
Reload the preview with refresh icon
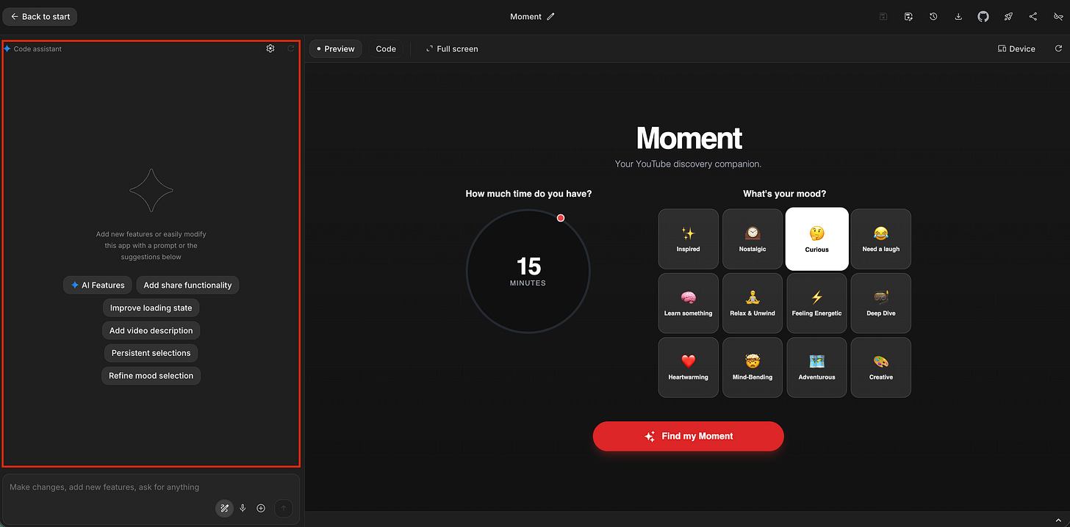[x=1058, y=48]
